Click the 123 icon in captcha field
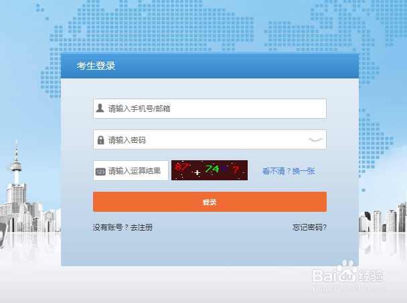This screenshot has width=407, height=303. 100,172
